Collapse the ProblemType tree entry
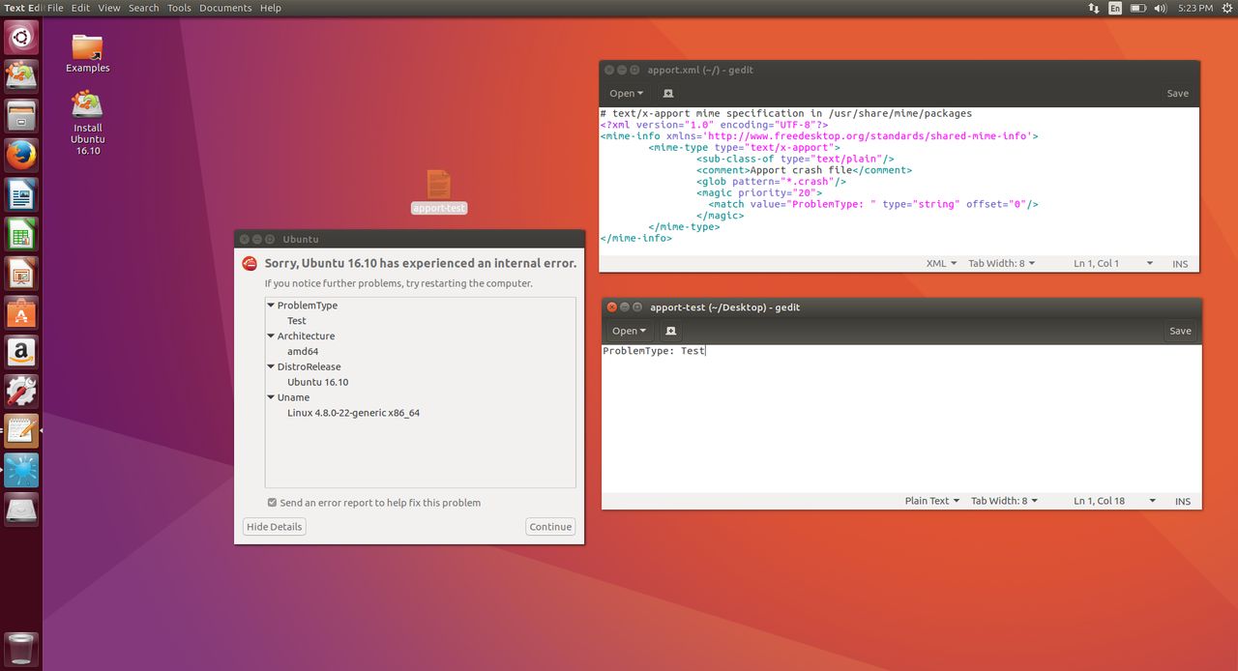The width and height of the screenshot is (1238, 671). pyautogui.click(x=272, y=306)
